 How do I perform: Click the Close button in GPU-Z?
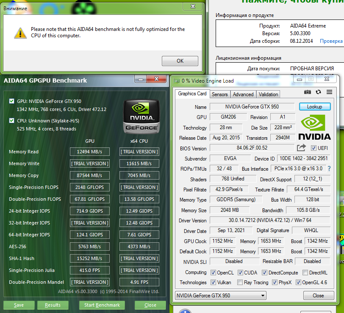(318, 296)
